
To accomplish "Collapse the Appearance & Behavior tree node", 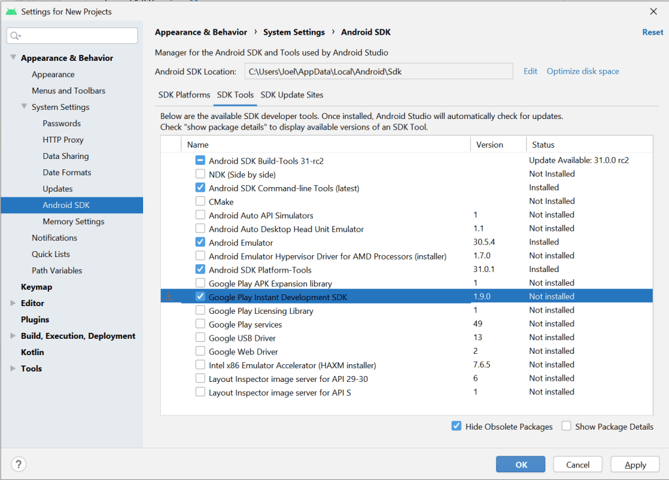I will [13, 58].
